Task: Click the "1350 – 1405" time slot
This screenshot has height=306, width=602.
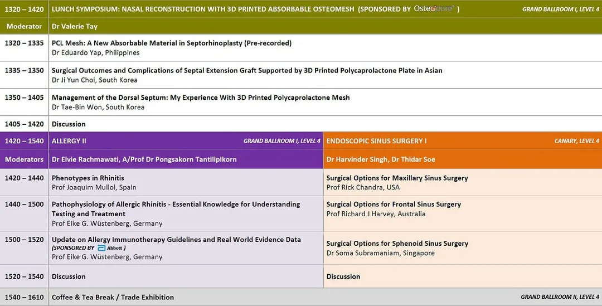Action: click(24, 98)
